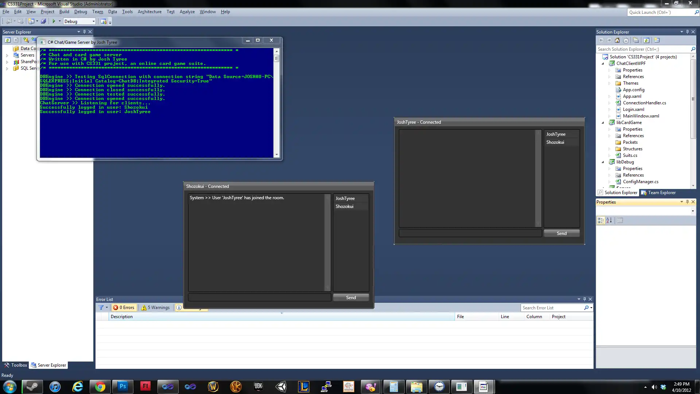Collapse the ChatClientWPF project node
The height and width of the screenshot is (394, 700).
click(x=603, y=63)
